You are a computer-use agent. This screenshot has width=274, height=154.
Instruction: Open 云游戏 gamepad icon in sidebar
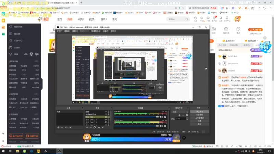[11, 47]
